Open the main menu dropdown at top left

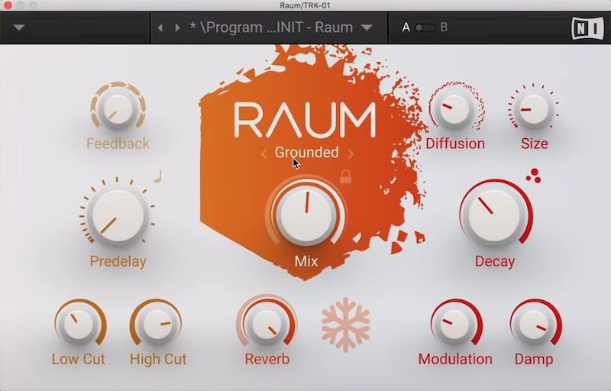pos(18,27)
